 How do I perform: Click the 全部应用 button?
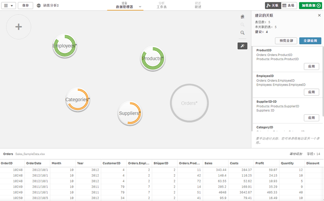coord(310,41)
